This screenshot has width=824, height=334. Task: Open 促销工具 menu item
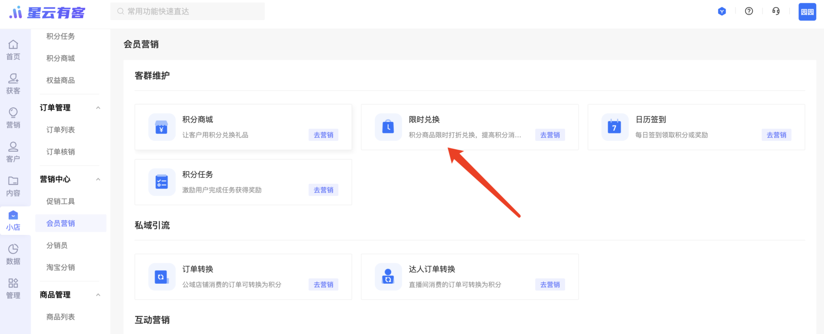(x=60, y=201)
